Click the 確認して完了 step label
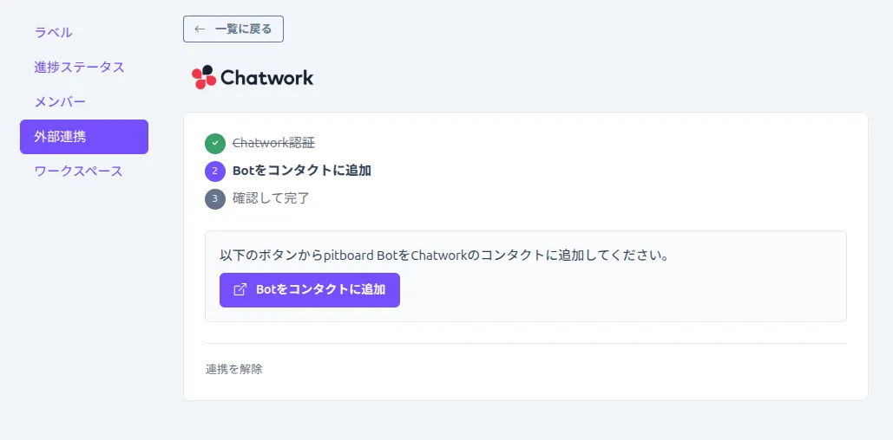Viewport: 893px width, 440px height. tap(271, 199)
